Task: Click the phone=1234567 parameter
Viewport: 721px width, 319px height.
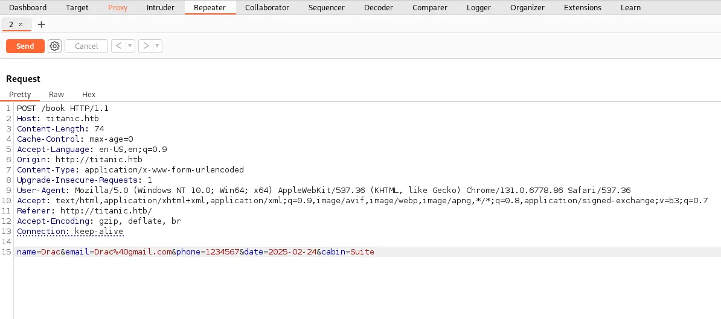Action: coord(208,251)
